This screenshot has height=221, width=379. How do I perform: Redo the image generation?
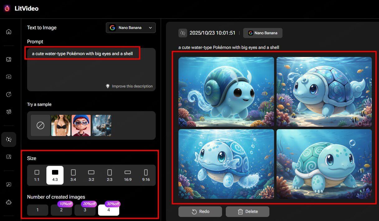click(200, 211)
